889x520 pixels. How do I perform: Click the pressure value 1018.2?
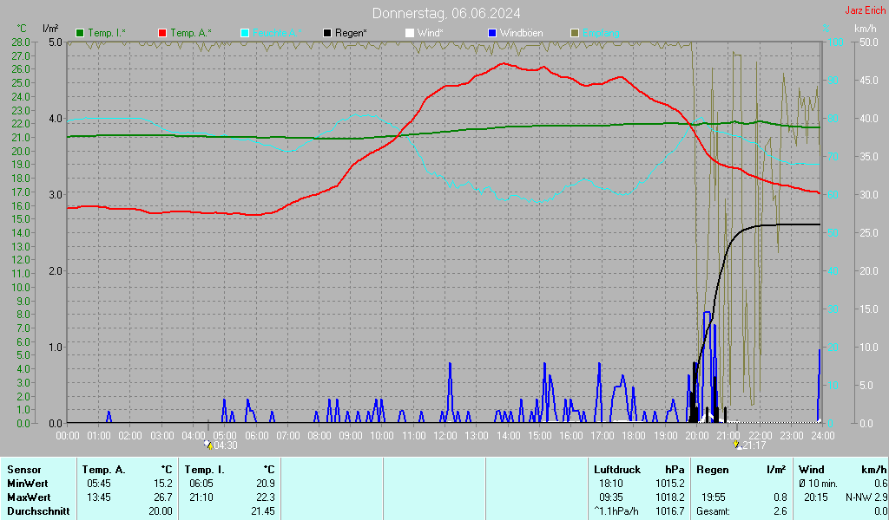pos(670,497)
